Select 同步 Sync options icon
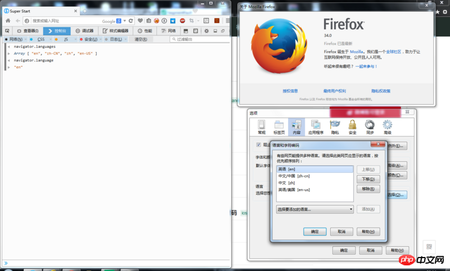This screenshot has width=450, height=271. point(370,127)
